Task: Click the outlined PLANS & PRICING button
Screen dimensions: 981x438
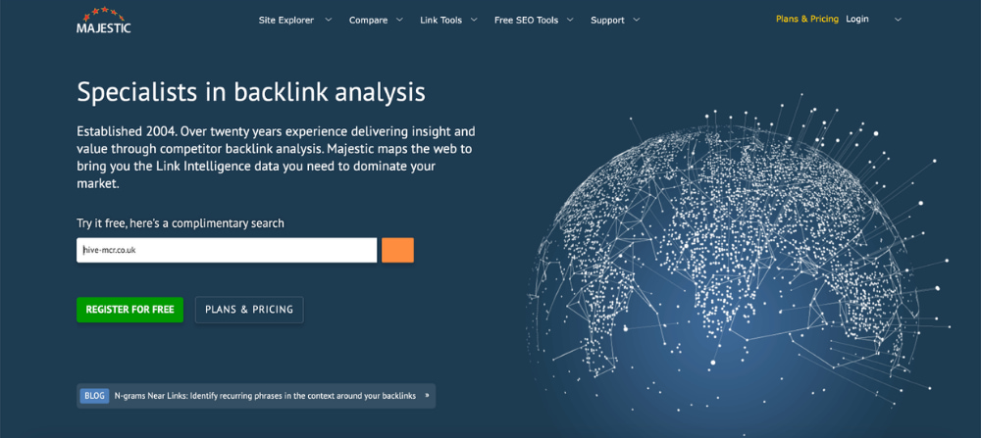Action: tap(249, 310)
